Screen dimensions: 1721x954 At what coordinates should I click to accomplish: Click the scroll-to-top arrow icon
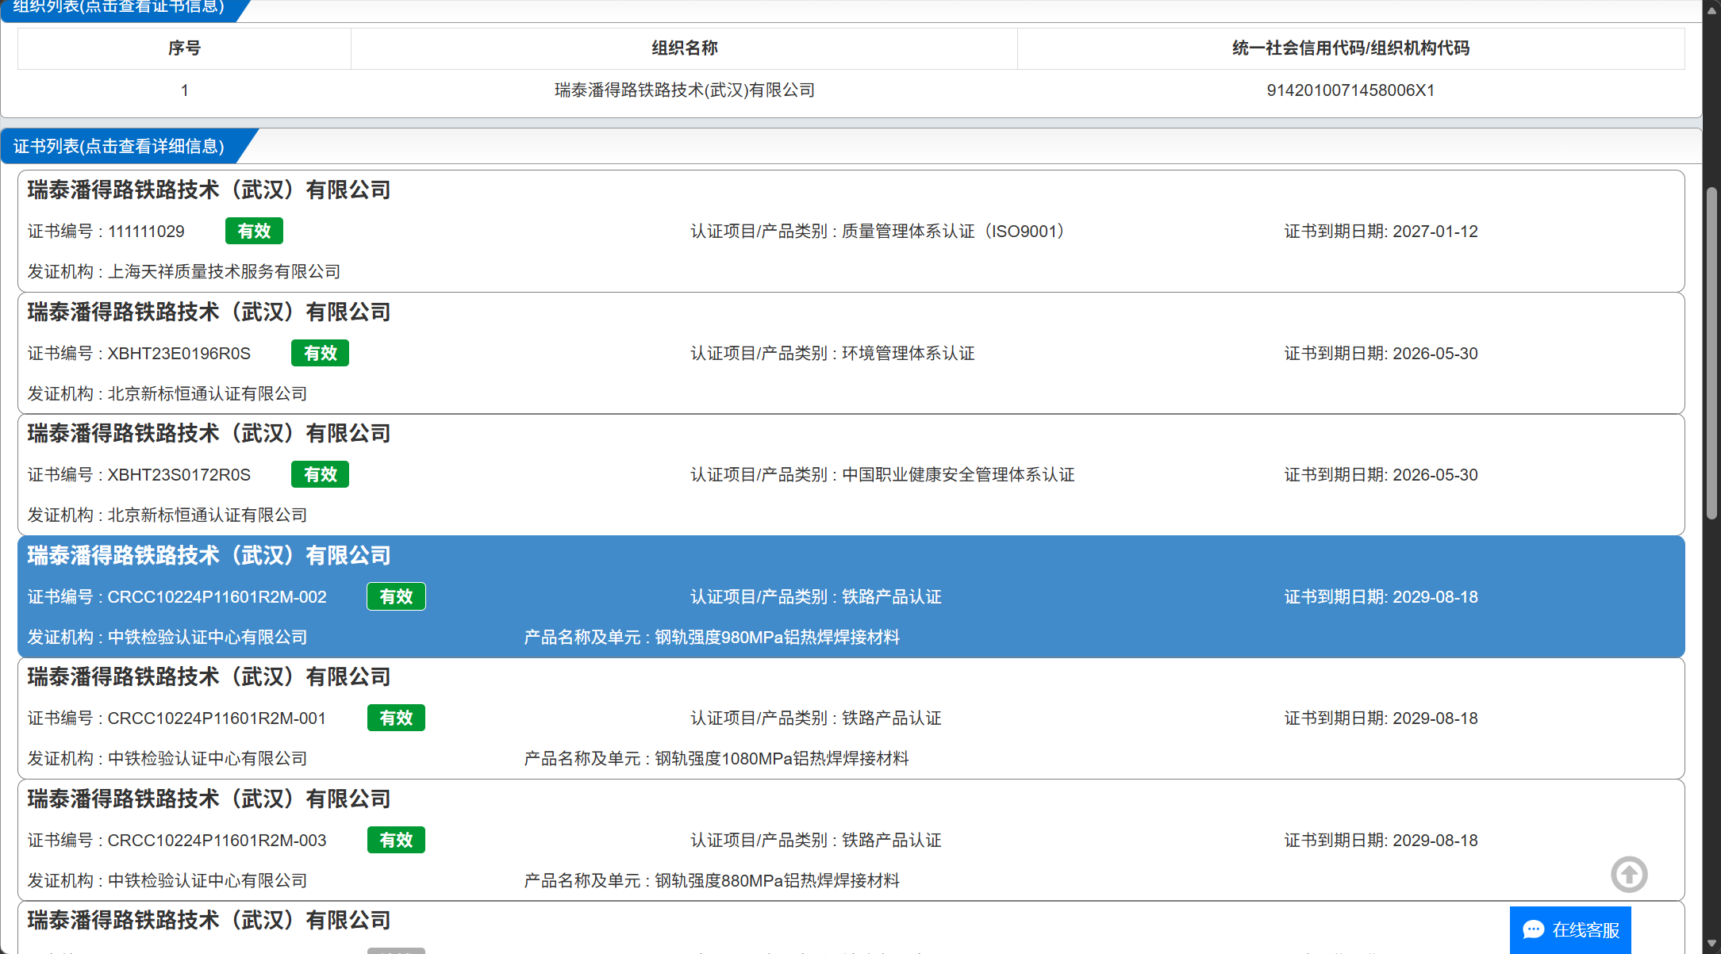tap(1629, 875)
